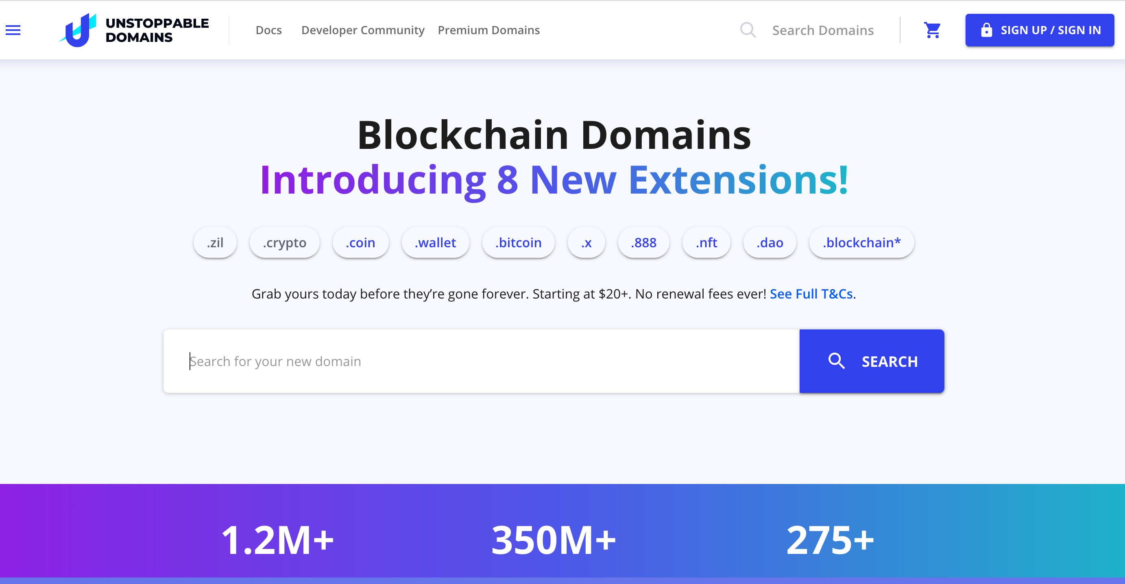Click the Unstoppable Domains logo
This screenshot has width=1125, height=584.
[x=135, y=30]
